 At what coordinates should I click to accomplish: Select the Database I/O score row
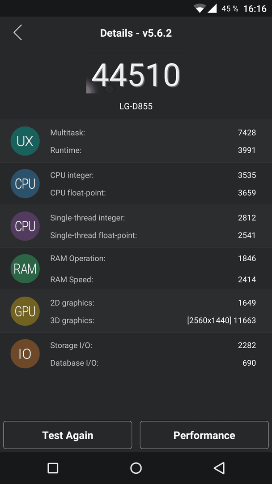coord(153,363)
